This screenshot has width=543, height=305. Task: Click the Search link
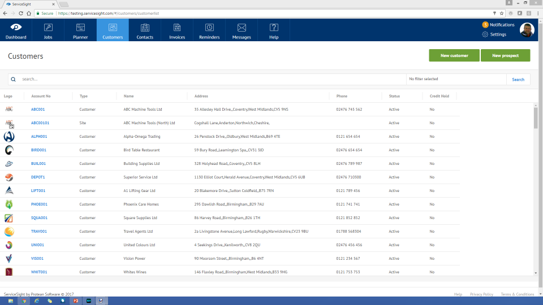[x=518, y=80]
